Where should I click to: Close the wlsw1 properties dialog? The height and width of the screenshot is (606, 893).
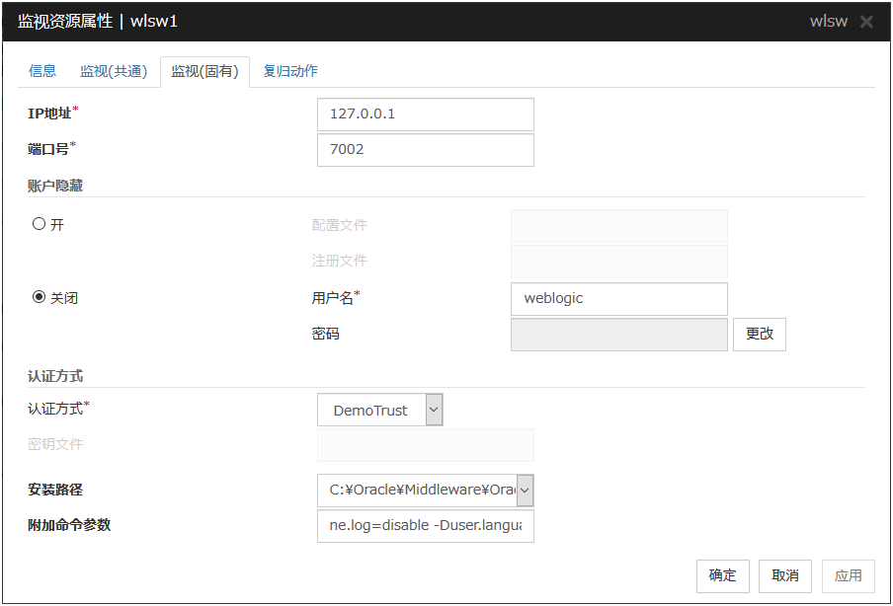pos(866,22)
